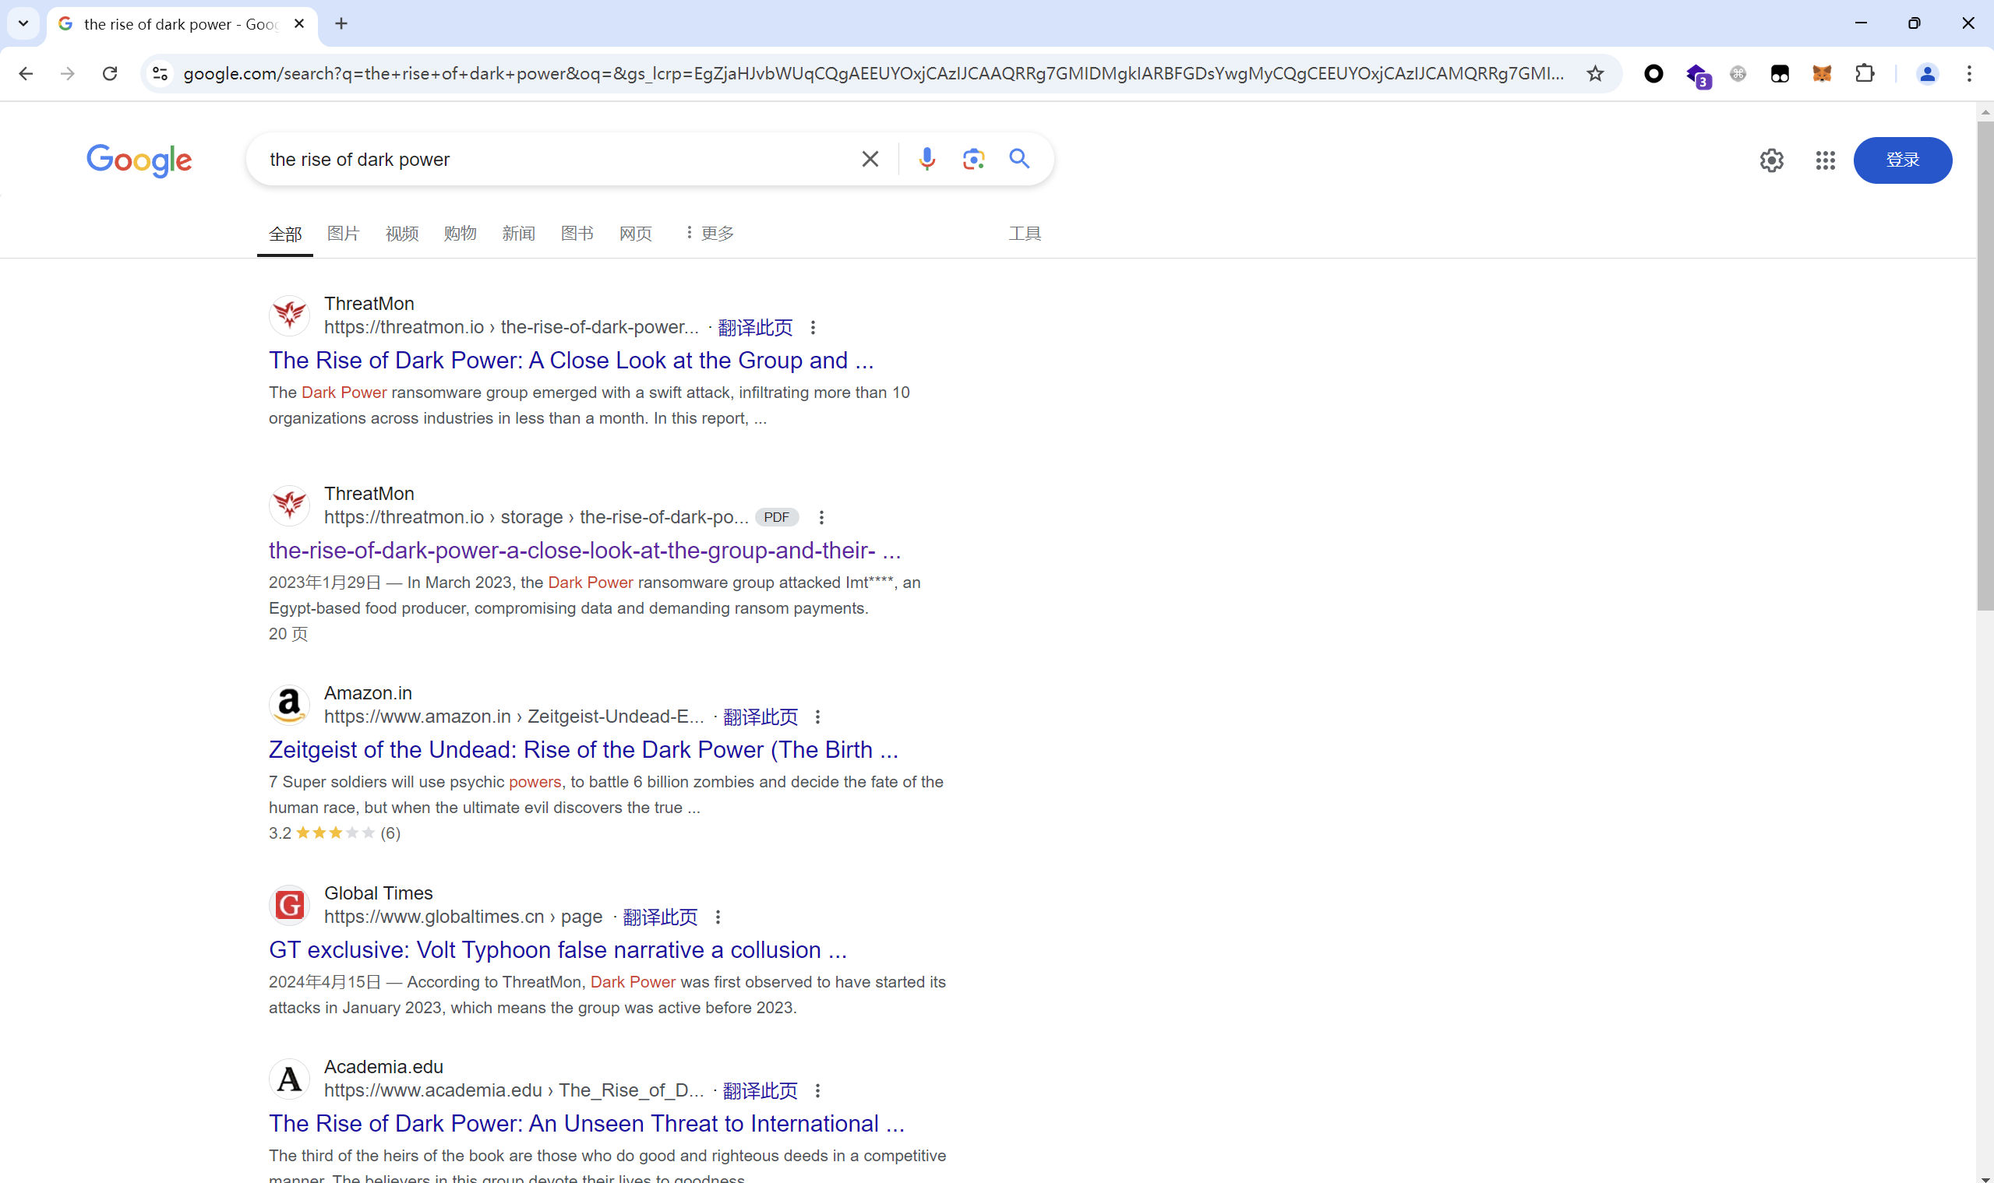Switch to the 视频 videos tab
Image resolution: width=1994 pixels, height=1183 pixels.
[x=401, y=234]
